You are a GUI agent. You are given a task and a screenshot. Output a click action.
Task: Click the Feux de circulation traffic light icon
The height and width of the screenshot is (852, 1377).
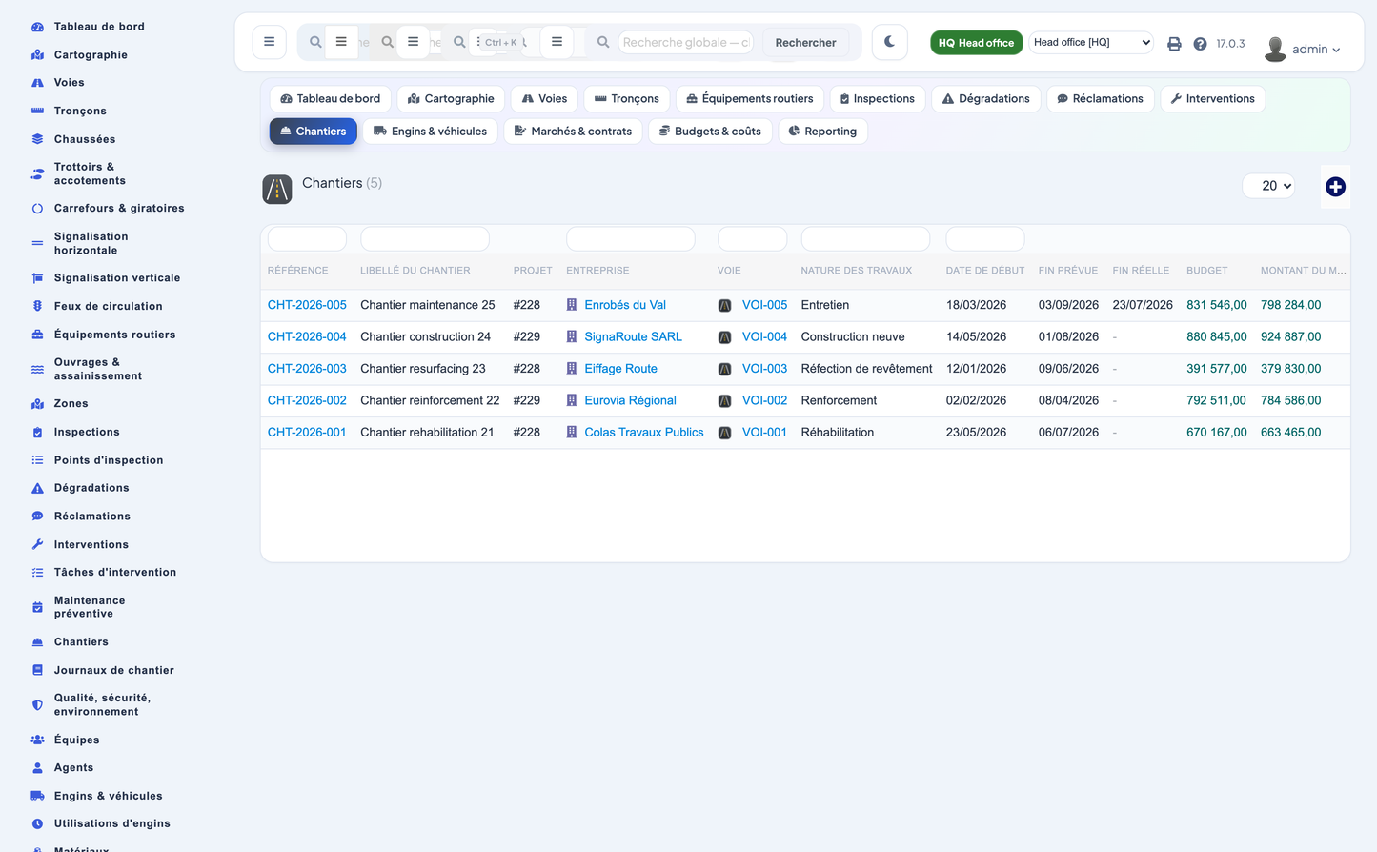pyautogui.click(x=37, y=306)
